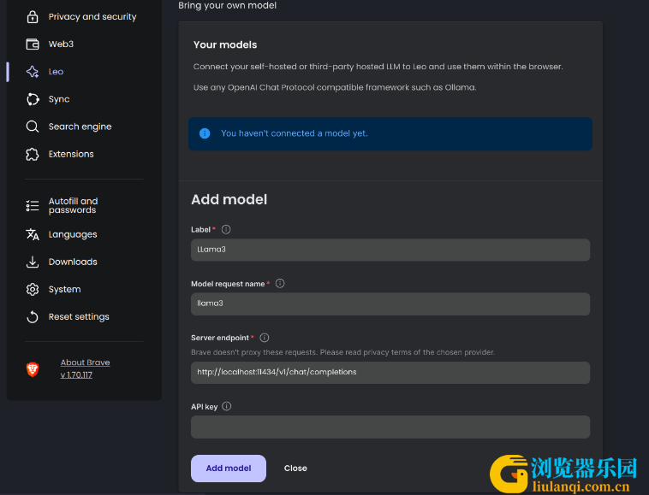Click the Search engine magnifier icon

pos(33,127)
